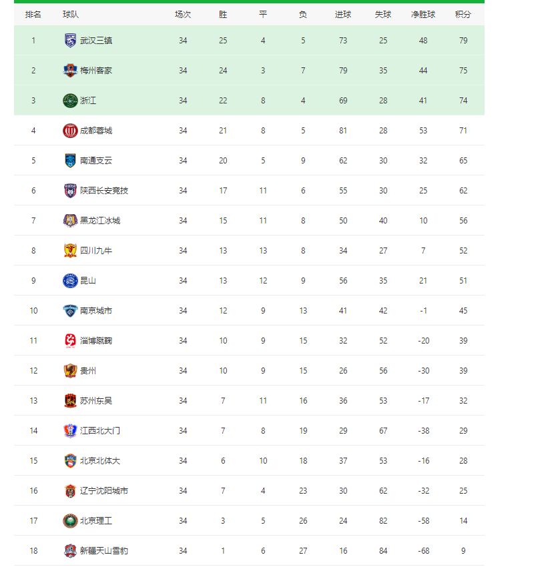Open the 辽宁沈阳城市 team link
The image size is (552, 575).
coord(104,491)
